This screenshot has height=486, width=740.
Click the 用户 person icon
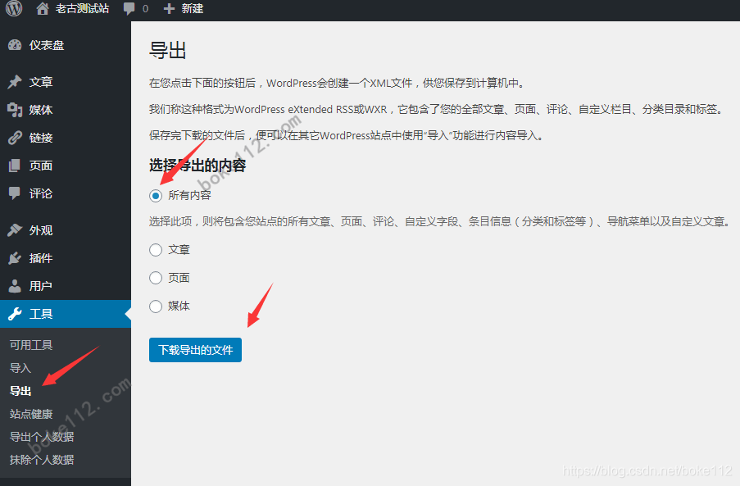tap(15, 285)
